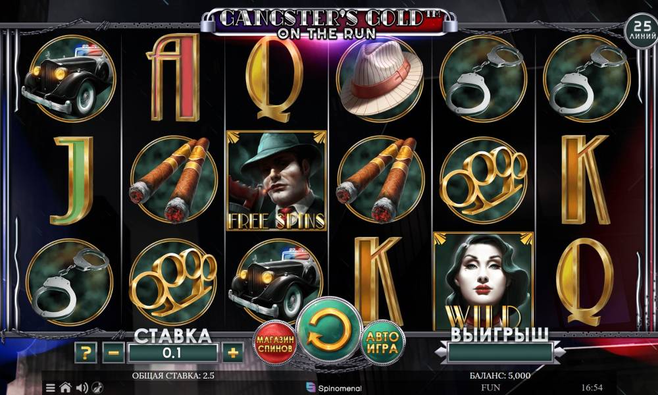The image size is (658, 395).
Task: Open help with the question mark button
Action: click(x=86, y=353)
